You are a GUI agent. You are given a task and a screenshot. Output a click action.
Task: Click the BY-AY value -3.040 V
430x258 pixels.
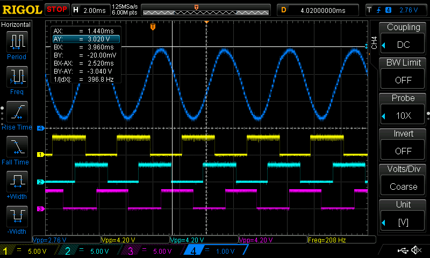coord(100,71)
